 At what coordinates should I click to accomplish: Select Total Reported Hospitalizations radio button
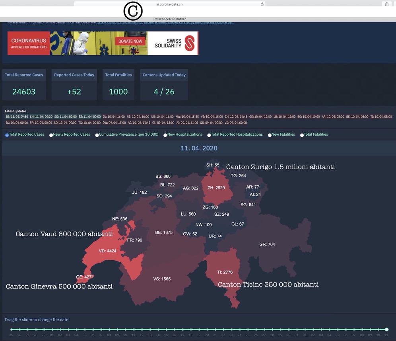[x=209, y=135]
